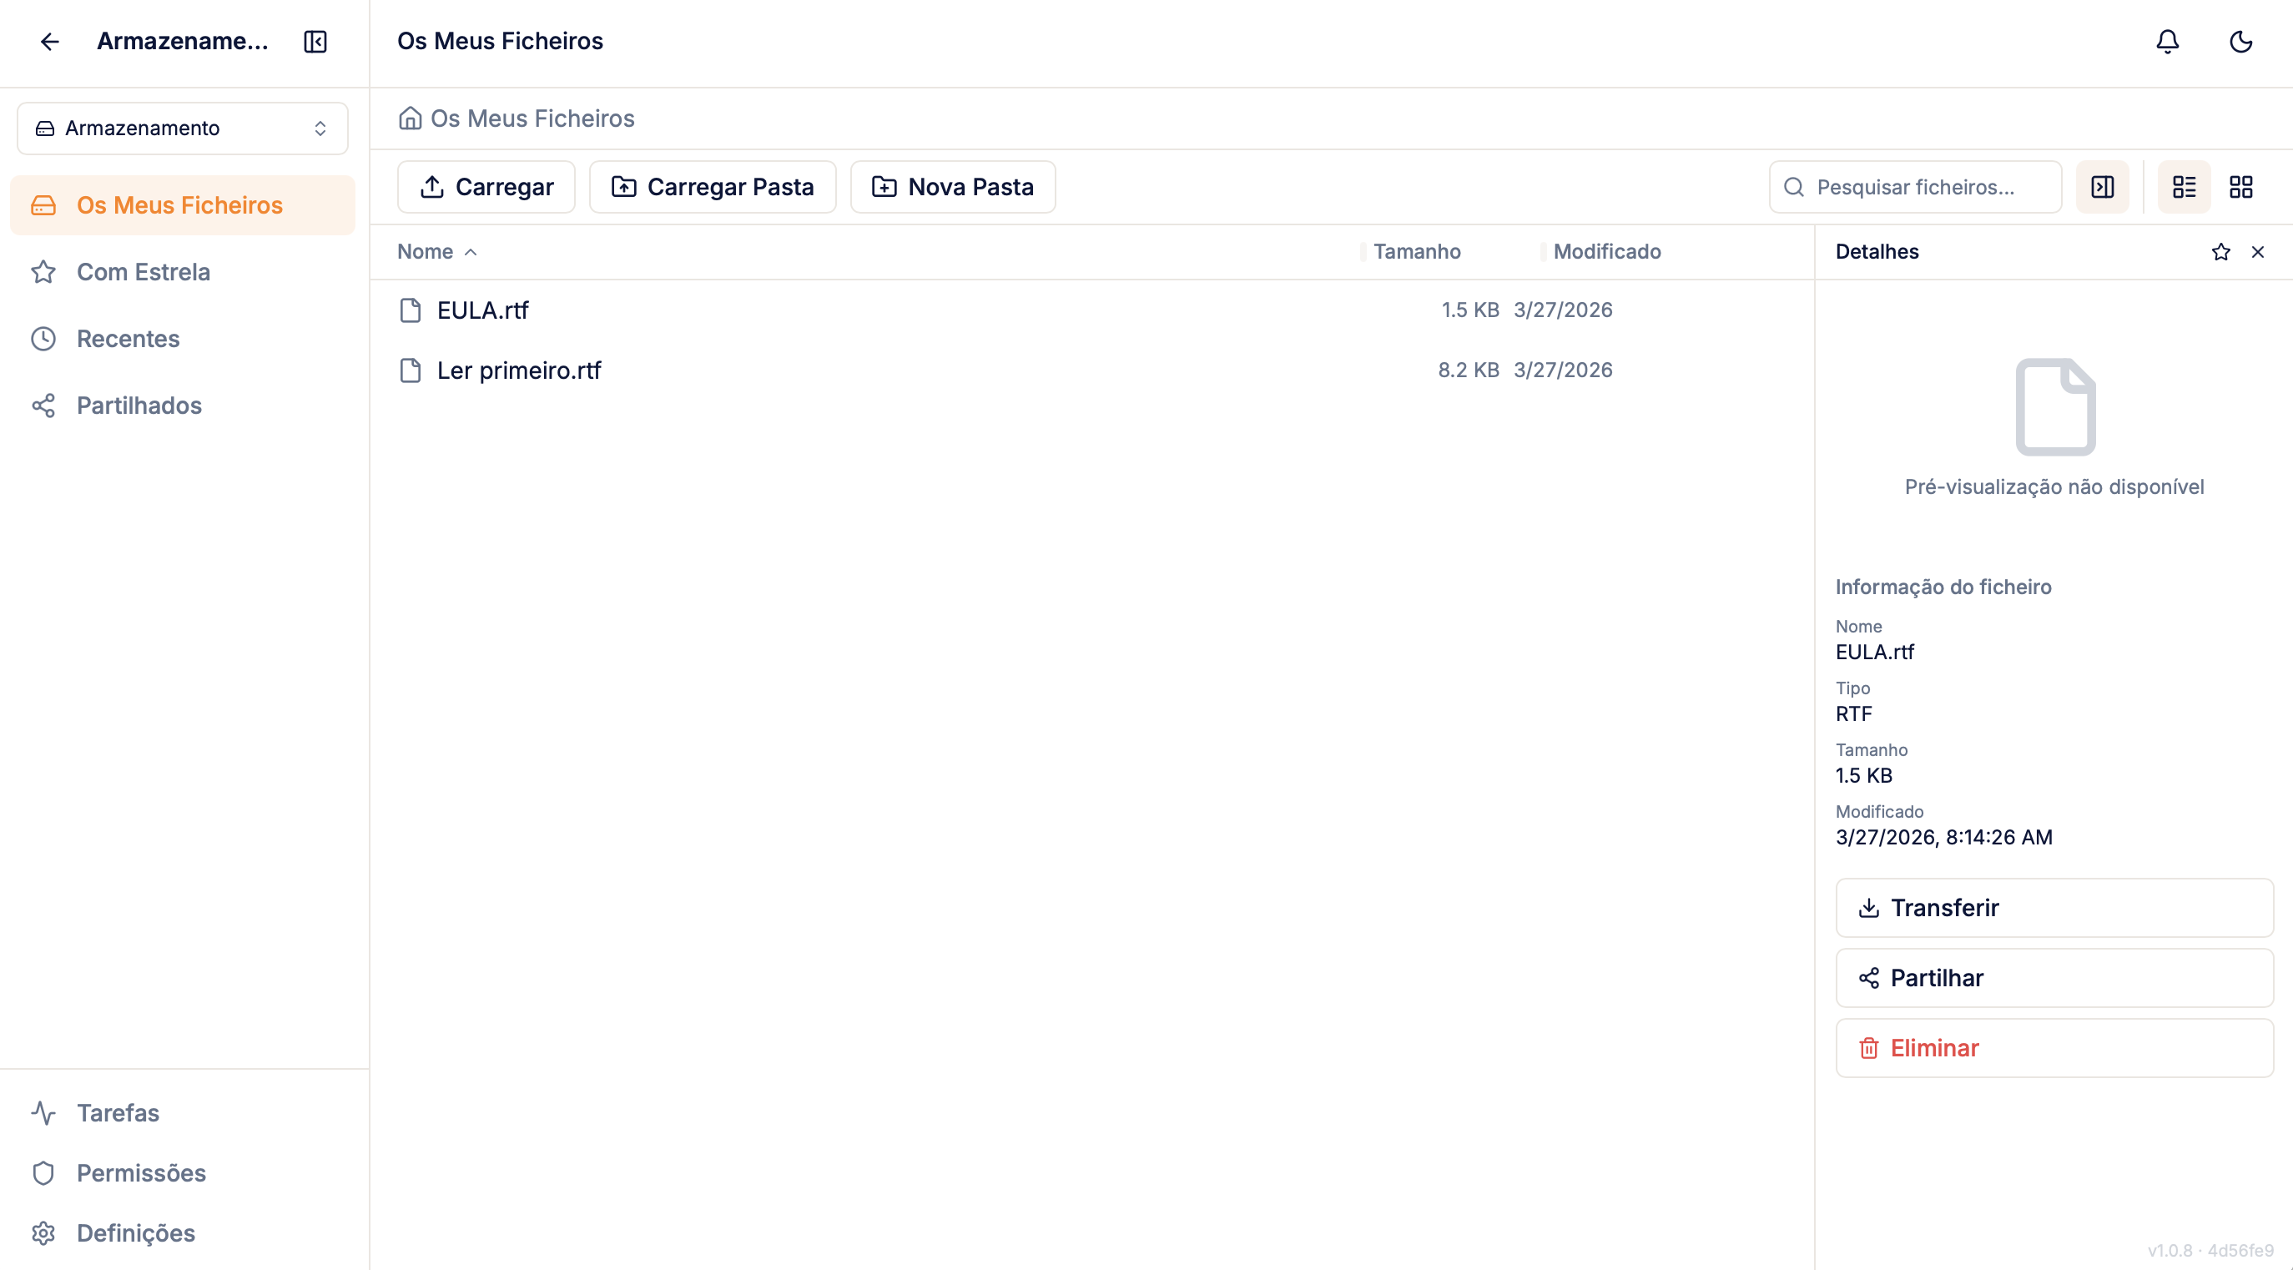Viewport: 2293px width, 1270px height.
Task: Click the notifications bell icon
Action: click(2167, 42)
